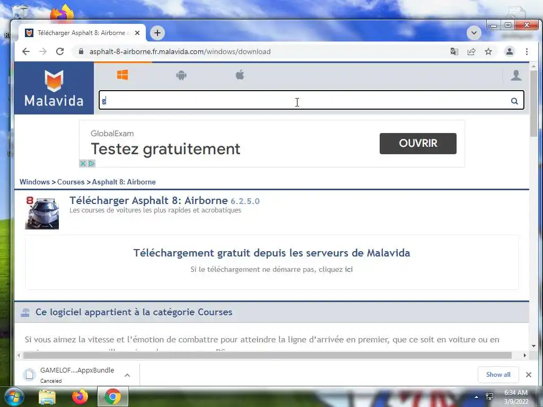This screenshot has width=543, height=407.
Task: Click the browser forward arrow
Action: coord(43,51)
